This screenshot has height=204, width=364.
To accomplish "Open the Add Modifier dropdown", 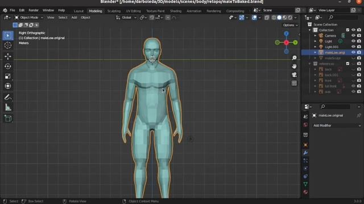I will (x=337, y=126).
